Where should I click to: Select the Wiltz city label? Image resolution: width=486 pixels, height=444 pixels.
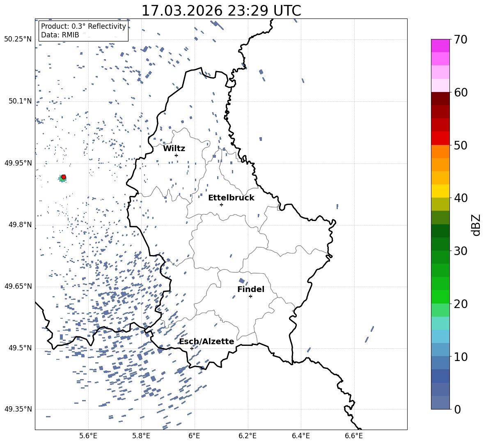point(174,149)
